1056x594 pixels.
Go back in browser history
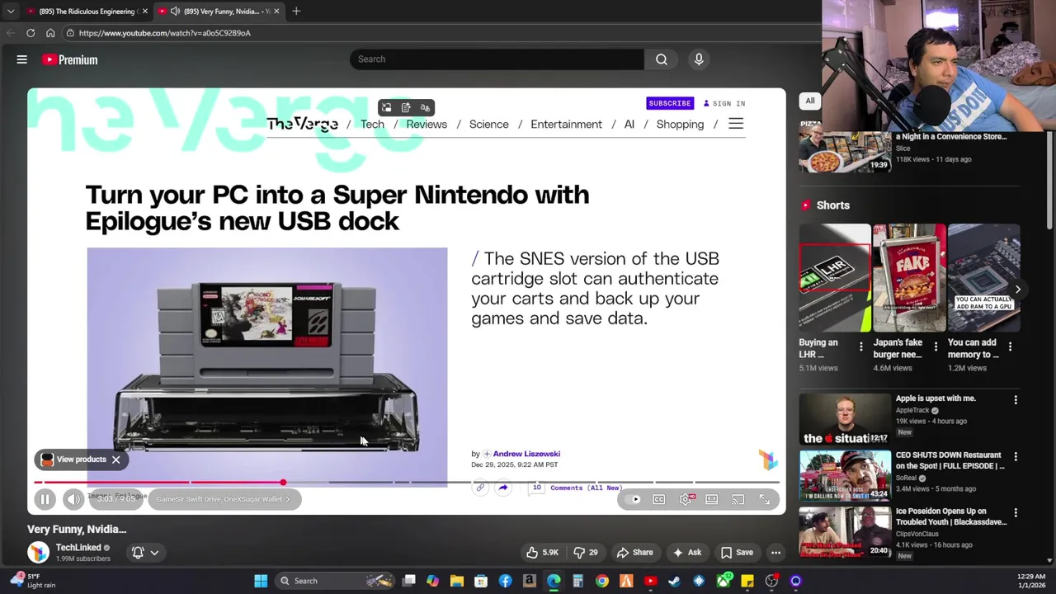pyautogui.click(x=10, y=33)
